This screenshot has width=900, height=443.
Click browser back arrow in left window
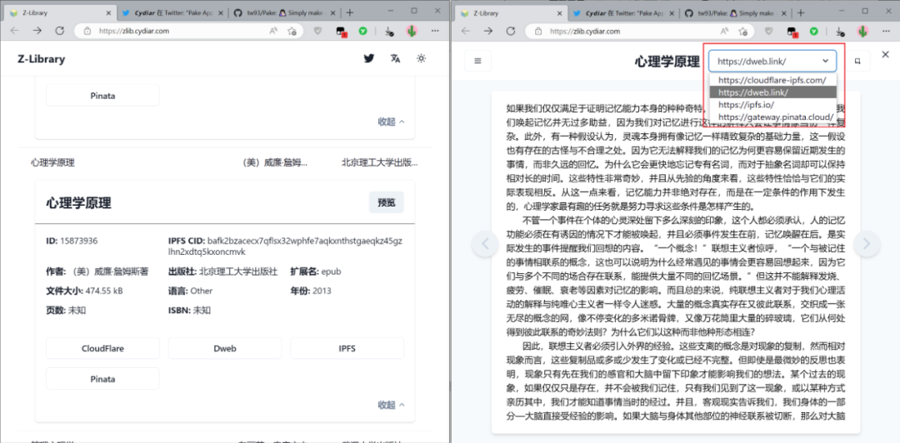click(x=15, y=31)
